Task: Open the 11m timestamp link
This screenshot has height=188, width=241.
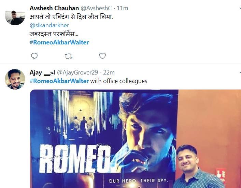Action: (x=122, y=8)
